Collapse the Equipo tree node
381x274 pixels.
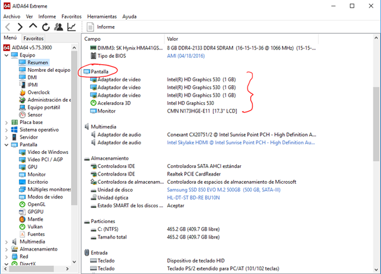tap(5, 55)
